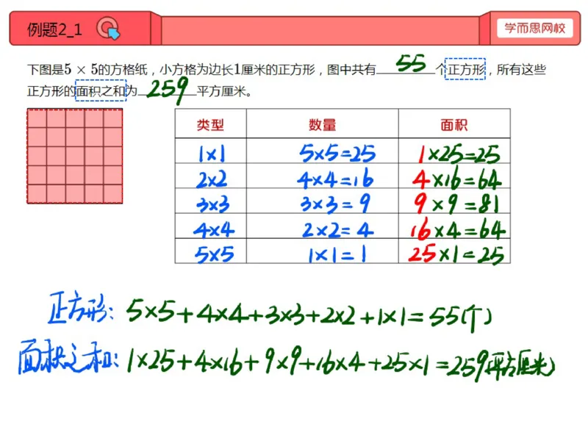Viewport: 588px width, 441px height.
Task: Select the 例题2_1 title label
Action: tap(54, 29)
